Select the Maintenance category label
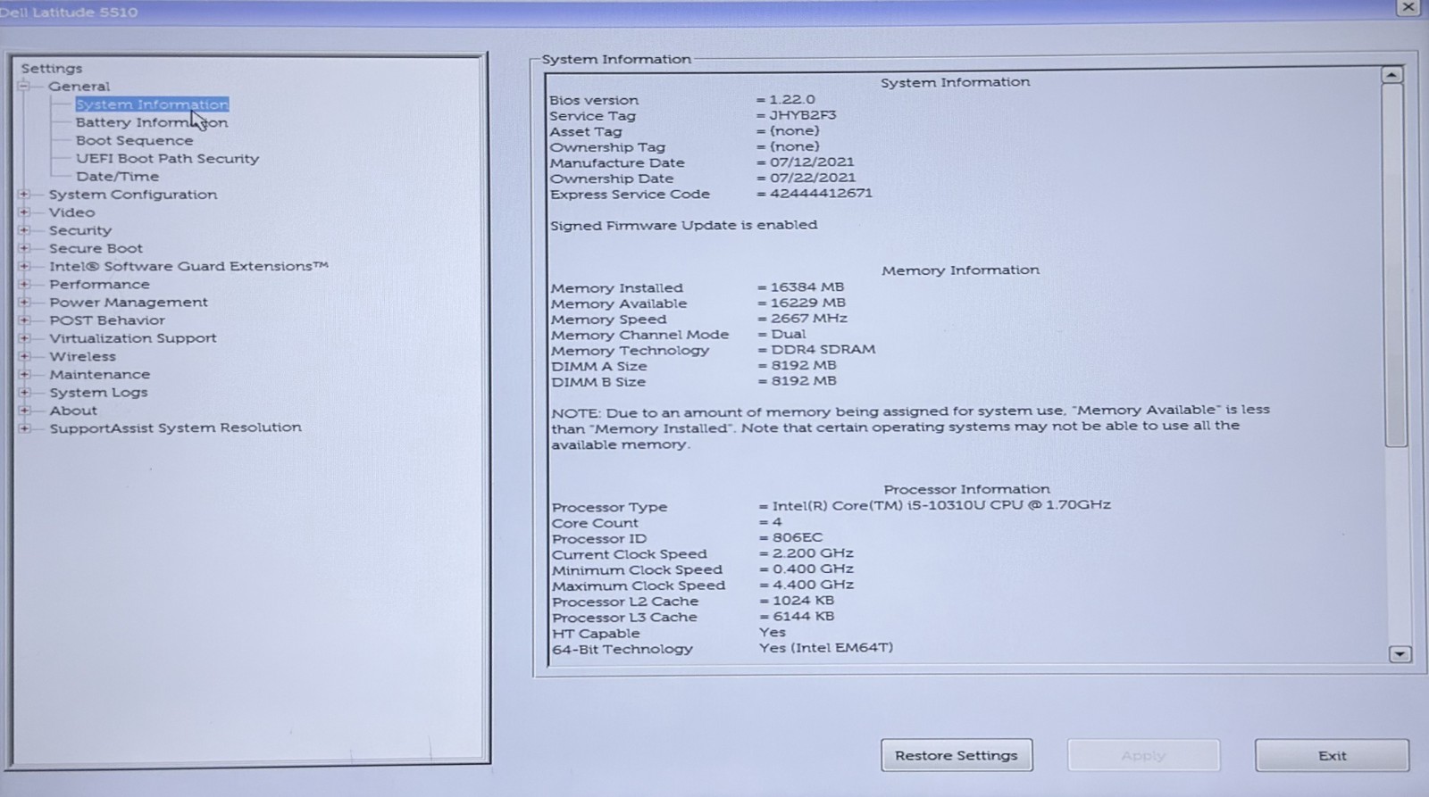Image resolution: width=1429 pixels, height=797 pixels. pyautogui.click(x=99, y=374)
